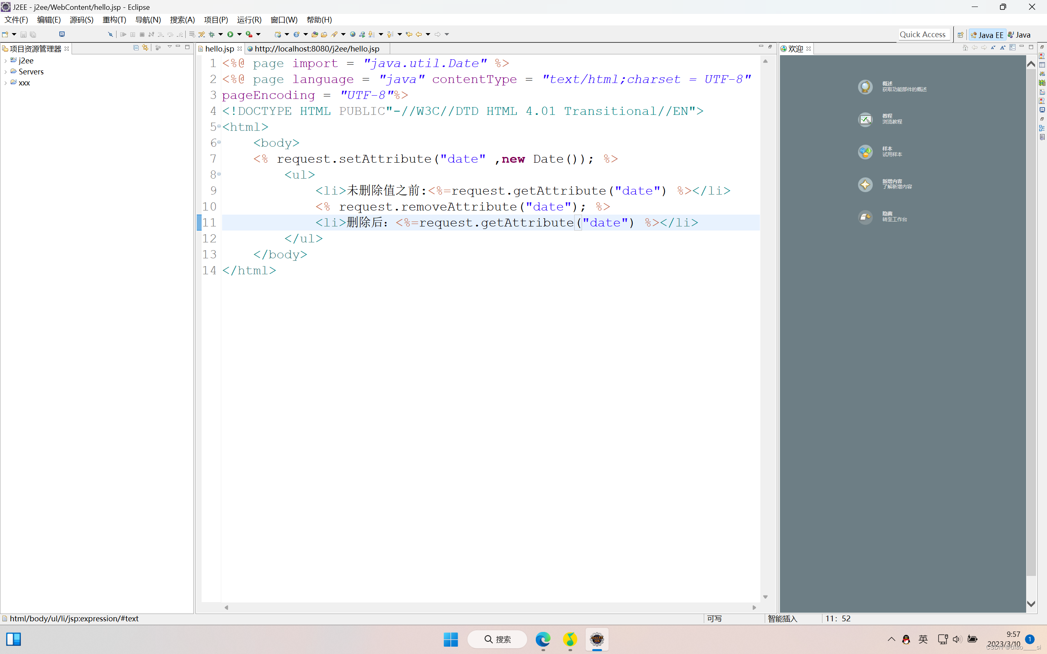Open the web browser globe toolbar icon
The height and width of the screenshot is (654, 1047).
coord(353,34)
